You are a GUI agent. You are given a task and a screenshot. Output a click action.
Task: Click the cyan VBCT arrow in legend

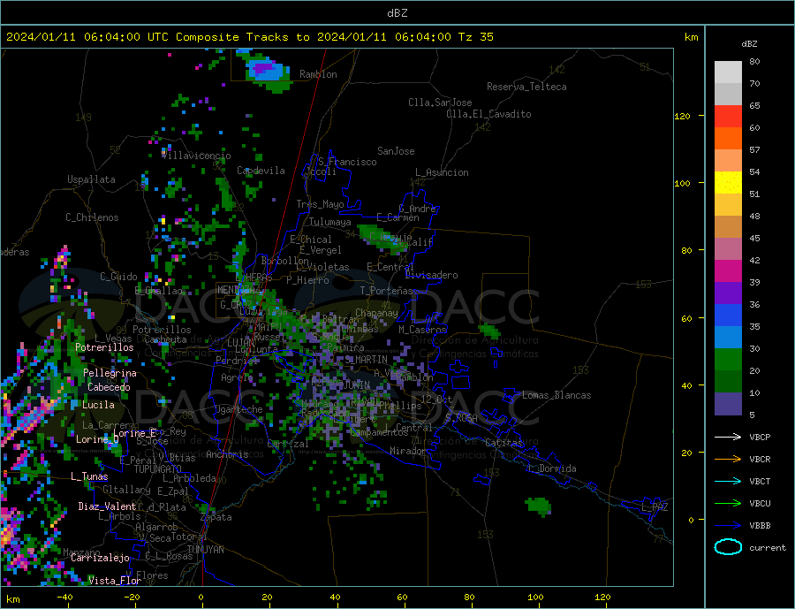click(728, 481)
